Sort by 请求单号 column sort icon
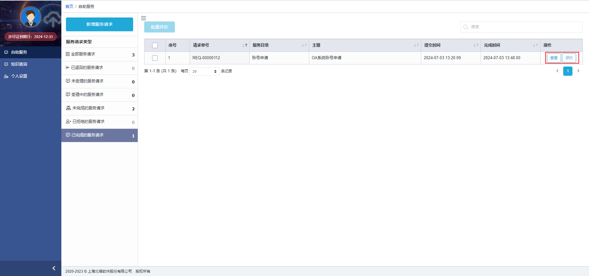 tap(244, 45)
